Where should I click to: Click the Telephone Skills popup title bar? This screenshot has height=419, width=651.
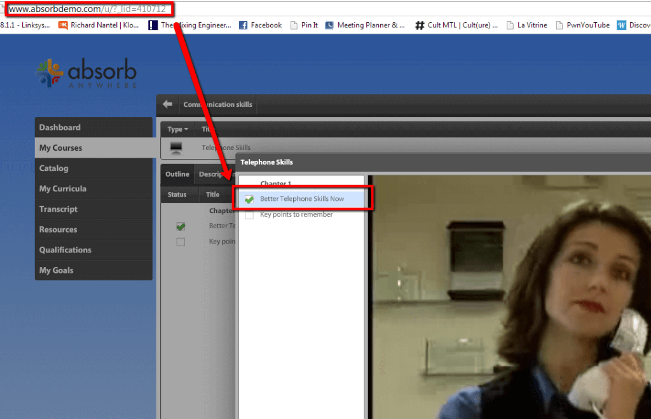pos(443,162)
